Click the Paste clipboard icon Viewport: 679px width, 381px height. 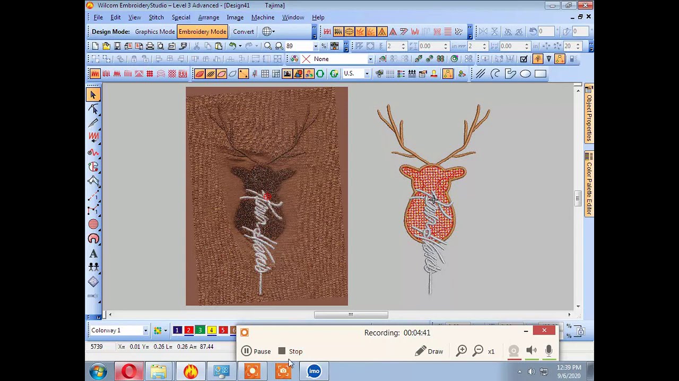pyautogui.click(x=219, y=46)
